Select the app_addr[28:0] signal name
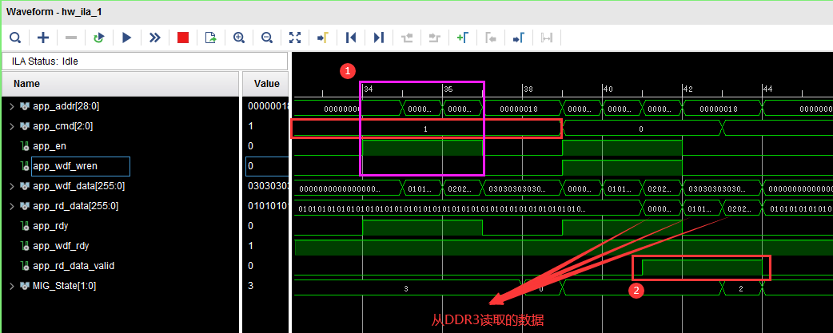Image resolution: width=833 pixels, height=333 pixels. pos(66,106)
